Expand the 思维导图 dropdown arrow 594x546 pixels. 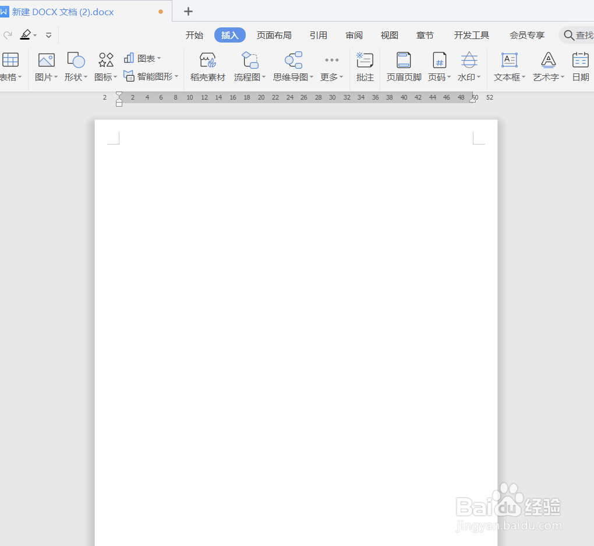pos(312,77)
